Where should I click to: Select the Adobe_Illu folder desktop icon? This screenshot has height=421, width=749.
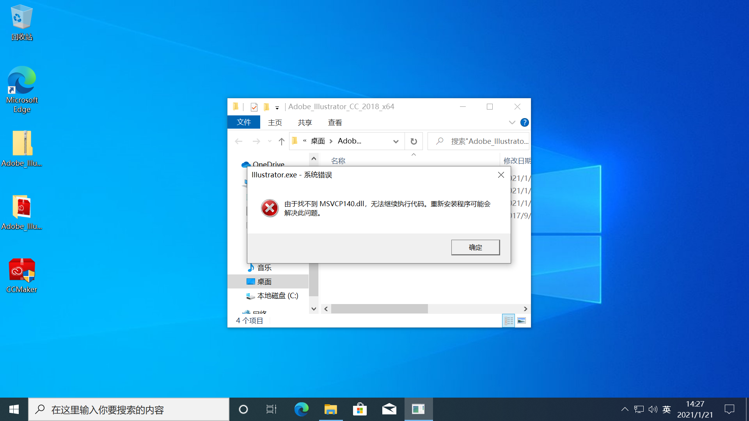point(22,212)
